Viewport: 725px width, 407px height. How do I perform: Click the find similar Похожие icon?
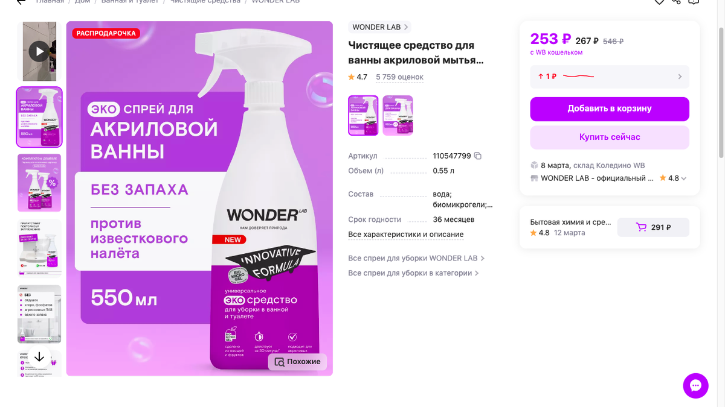(x=279, y=362)
